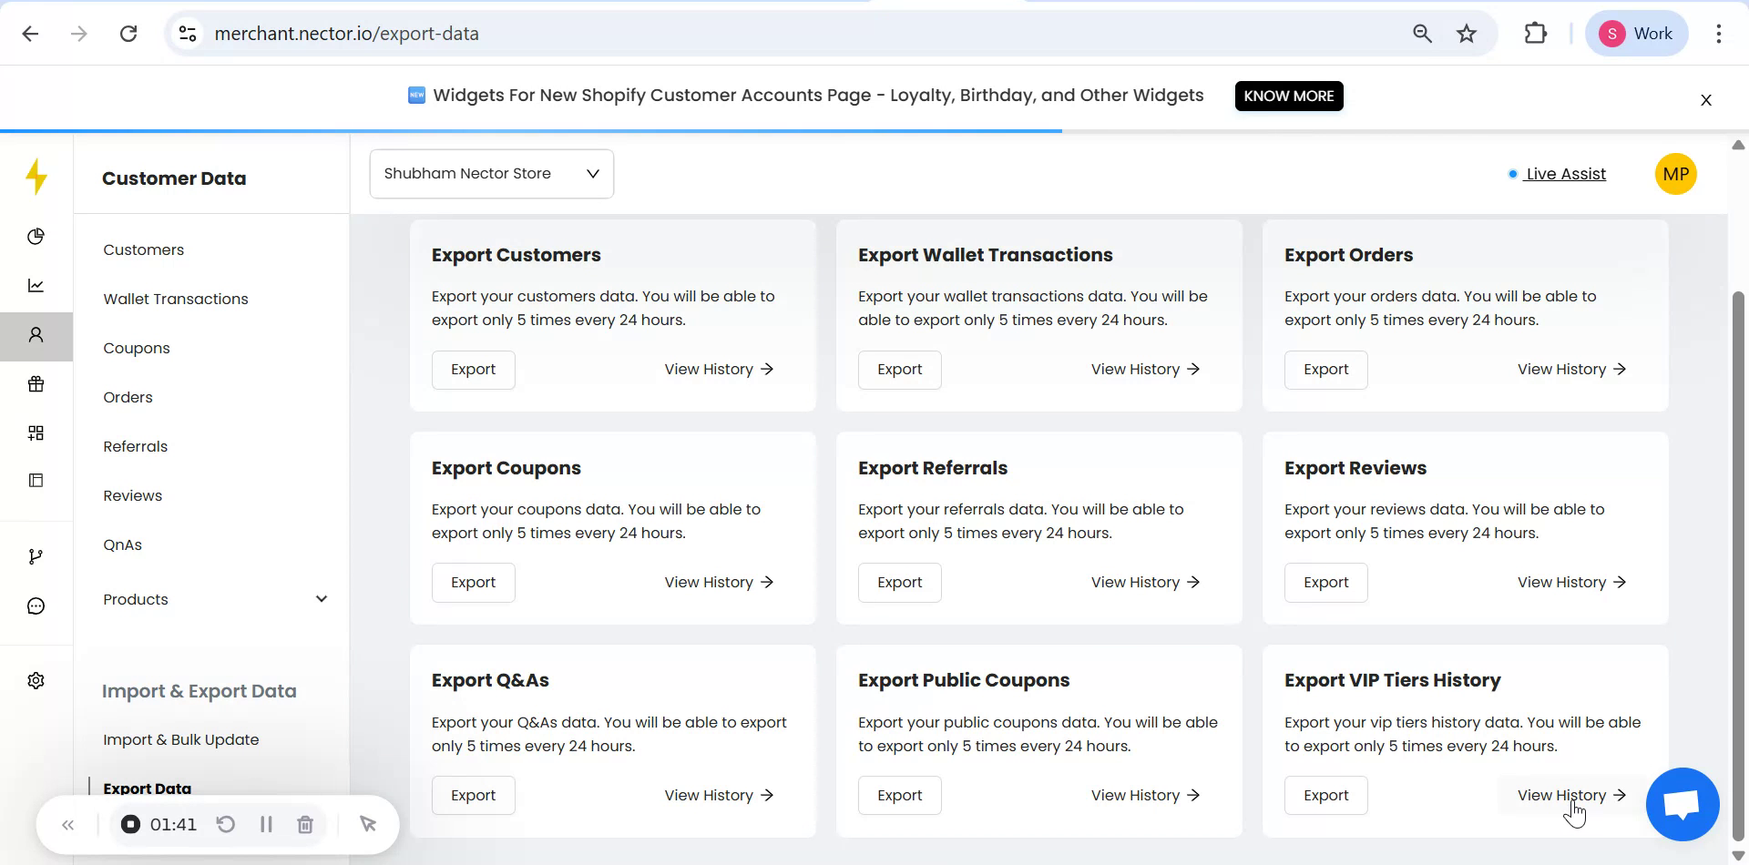Viewport: 1749px width, 865px height.
Task: Pause the screen recording
Action: pos(266,825)
